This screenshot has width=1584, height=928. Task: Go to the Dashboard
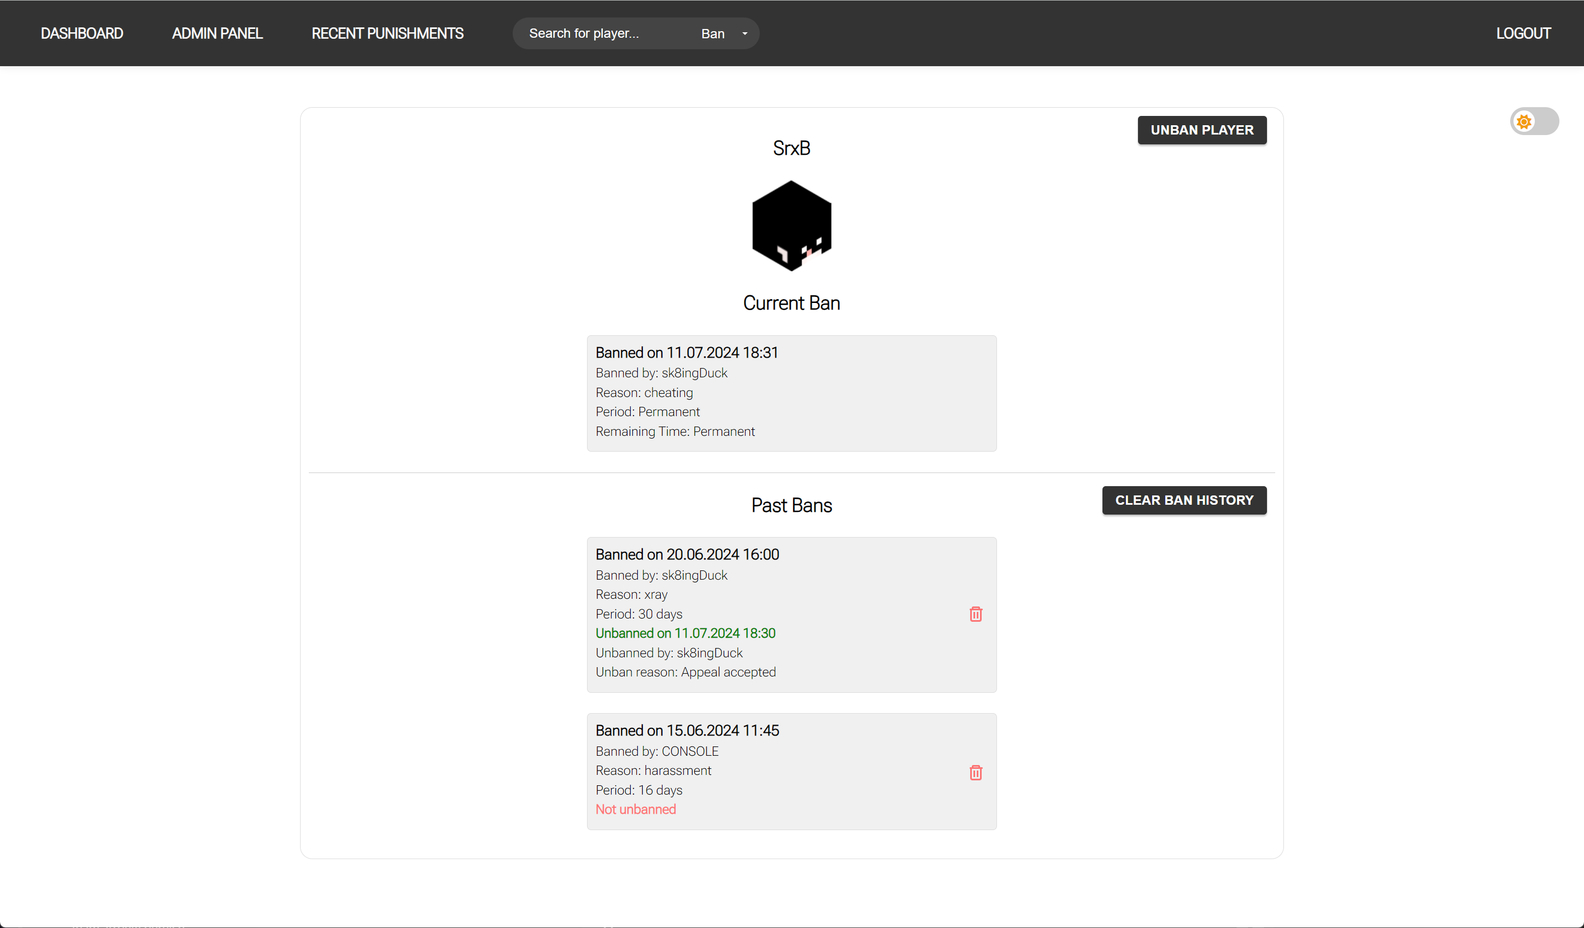(82, 33)
